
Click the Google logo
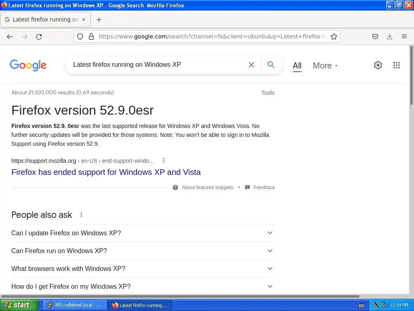tap(28, 65)
